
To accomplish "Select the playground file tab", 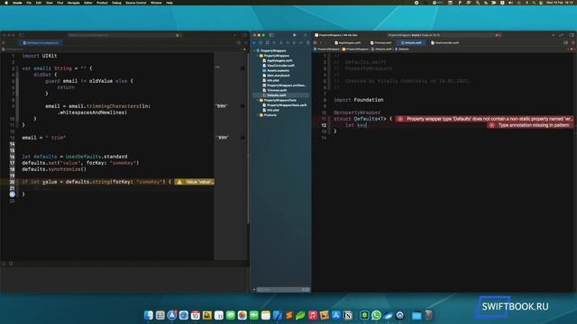I will (x=41, y=43).
